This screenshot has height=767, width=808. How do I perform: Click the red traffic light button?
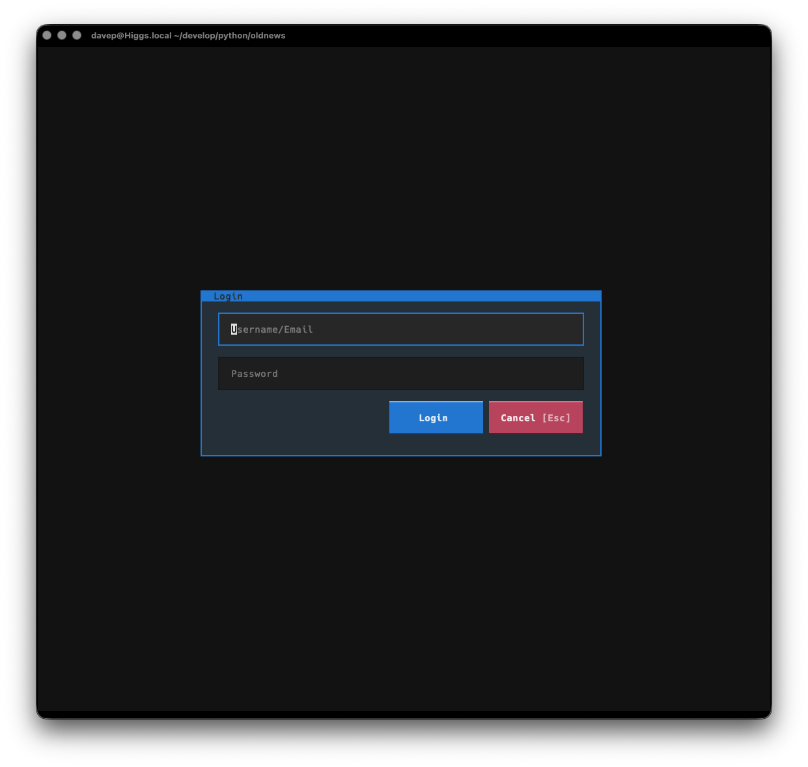tap(46, 35)
